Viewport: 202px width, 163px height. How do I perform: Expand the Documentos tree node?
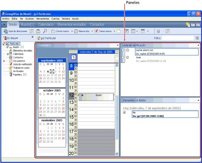[x=4, y=61]
